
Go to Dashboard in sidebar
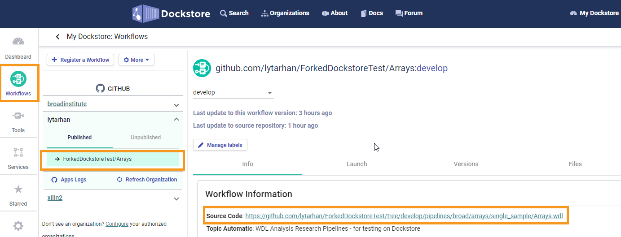18,48
